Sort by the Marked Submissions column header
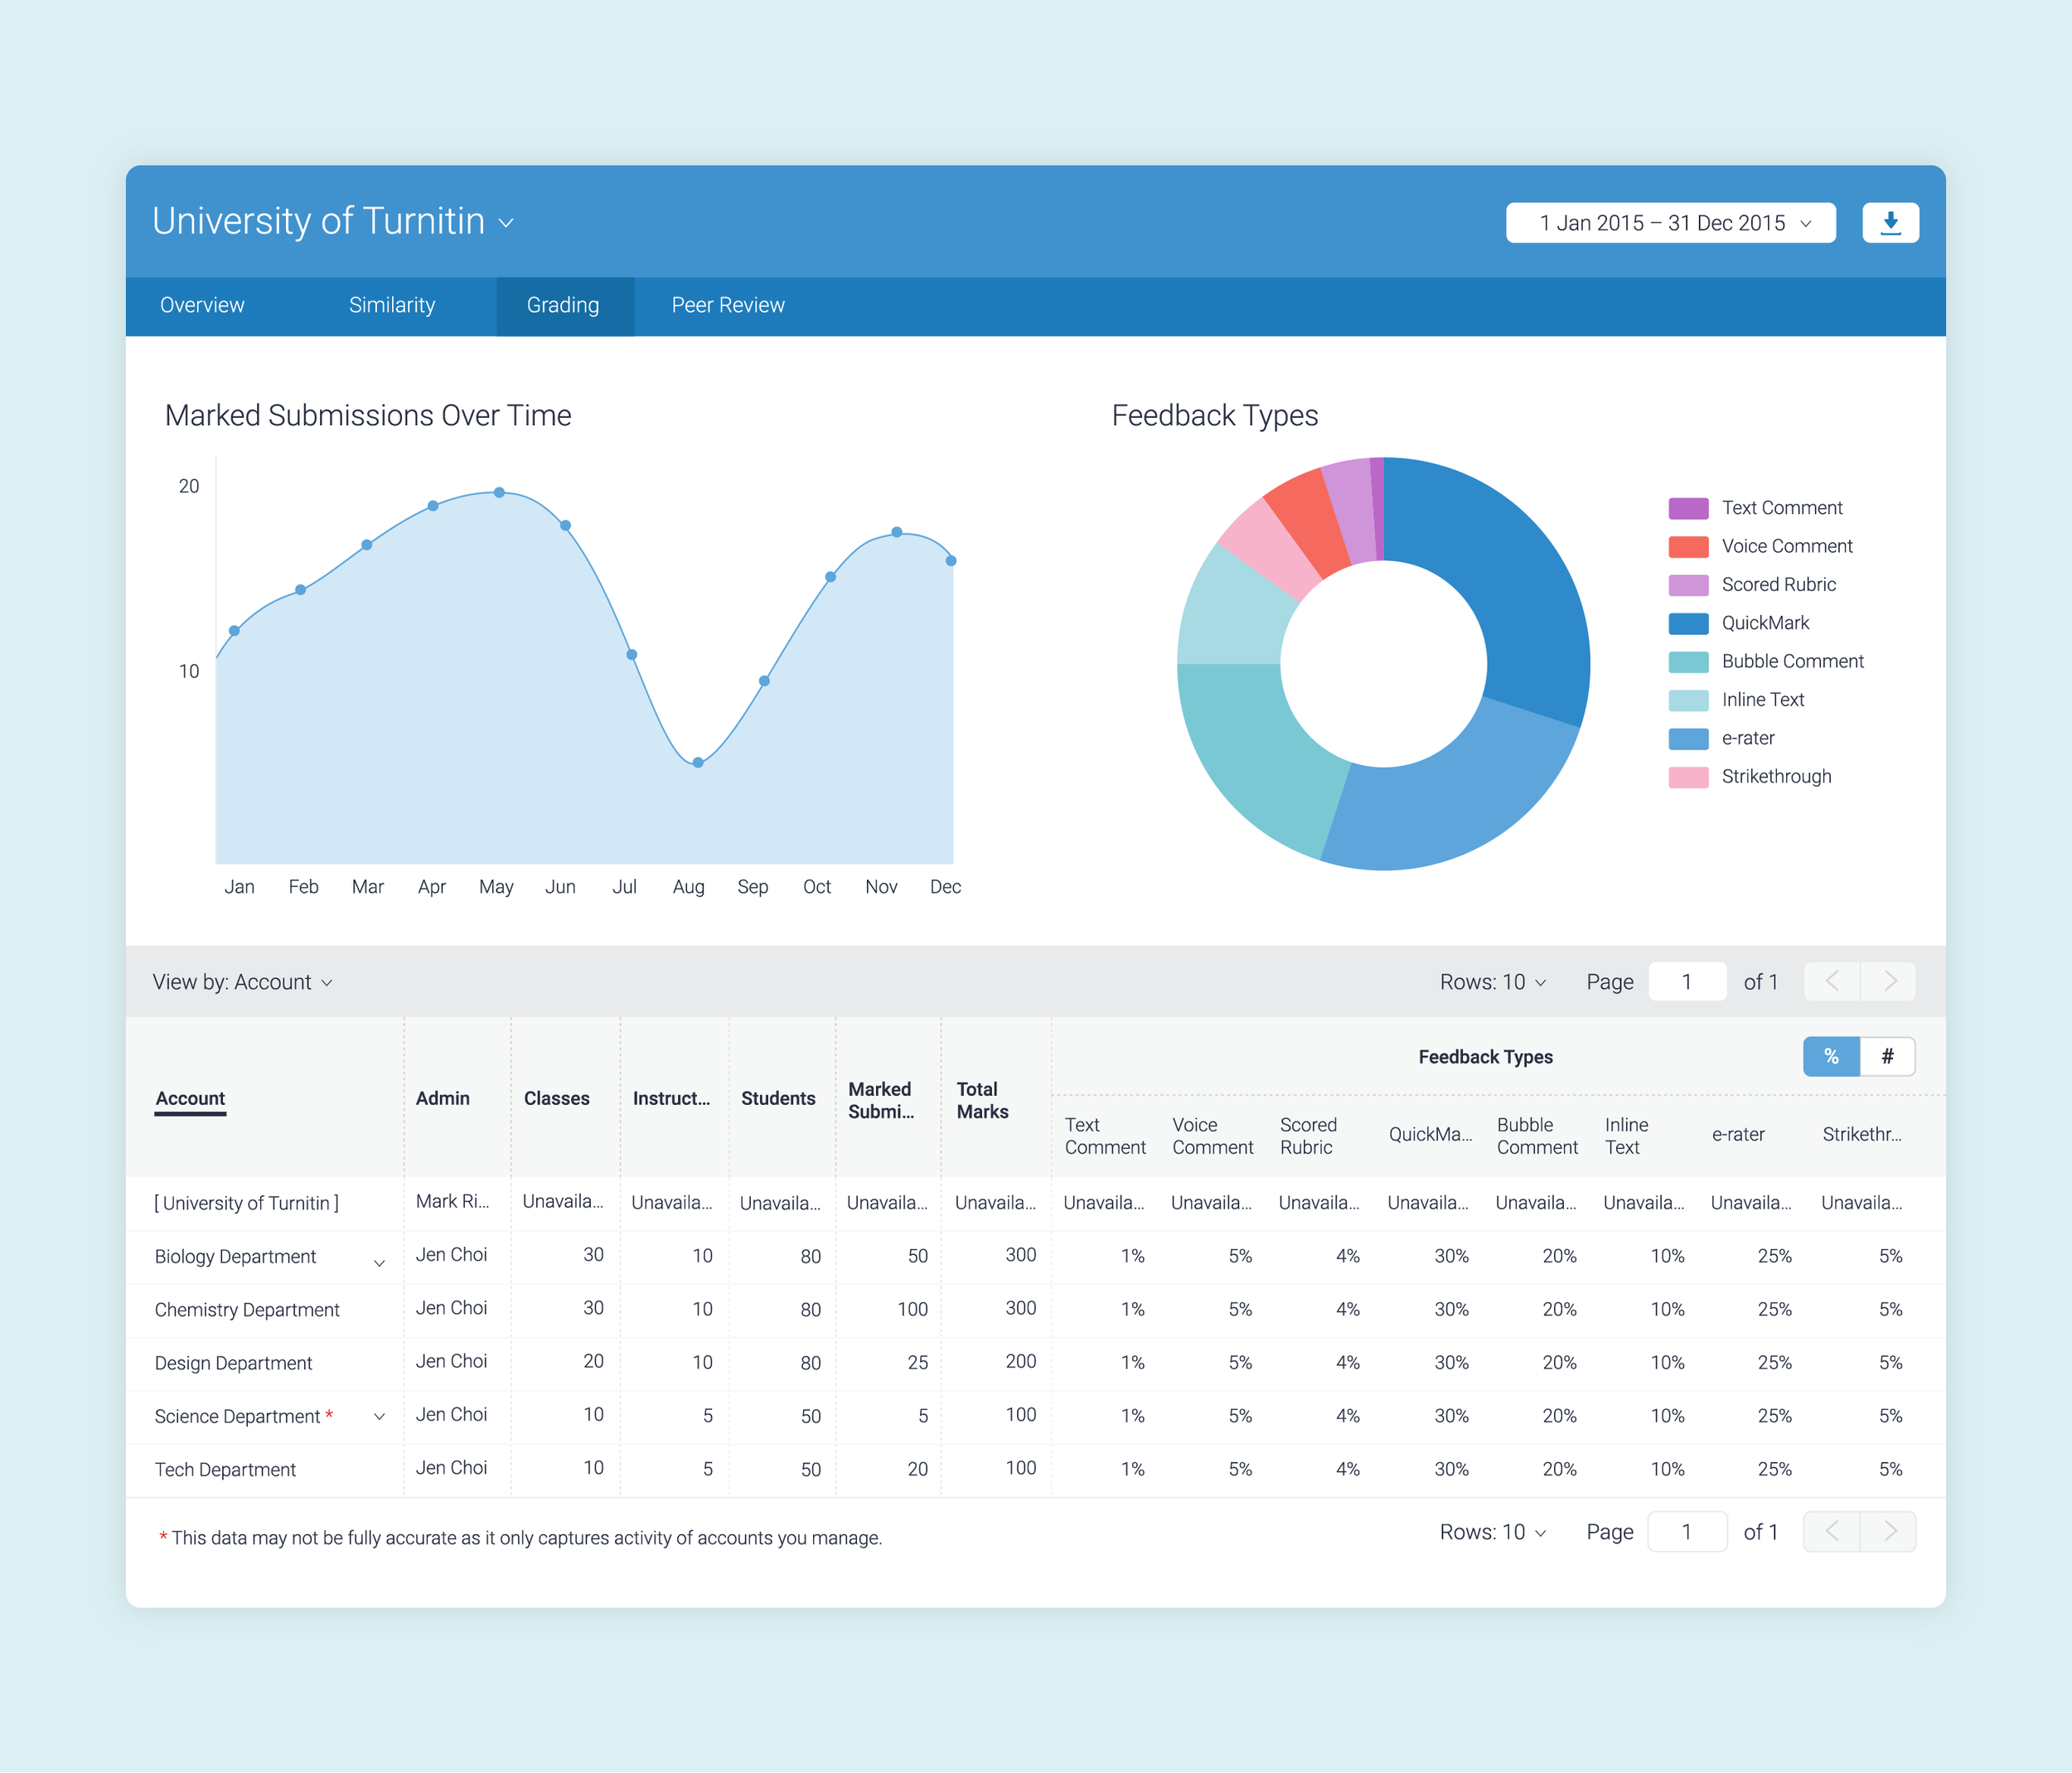Screen dimensions: 2072x1773 881,1100
